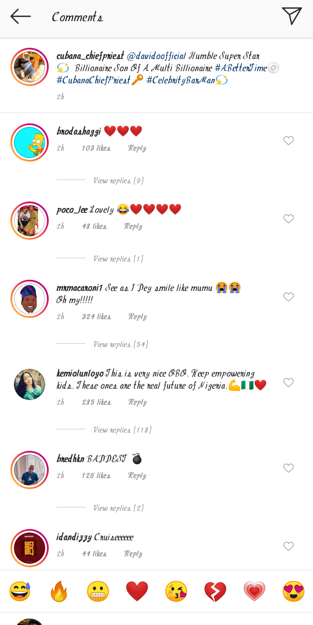Screen dimensions: 313x625
Task: Open the #CubanaChiefPriest hashtag
Action: point(93,80)
